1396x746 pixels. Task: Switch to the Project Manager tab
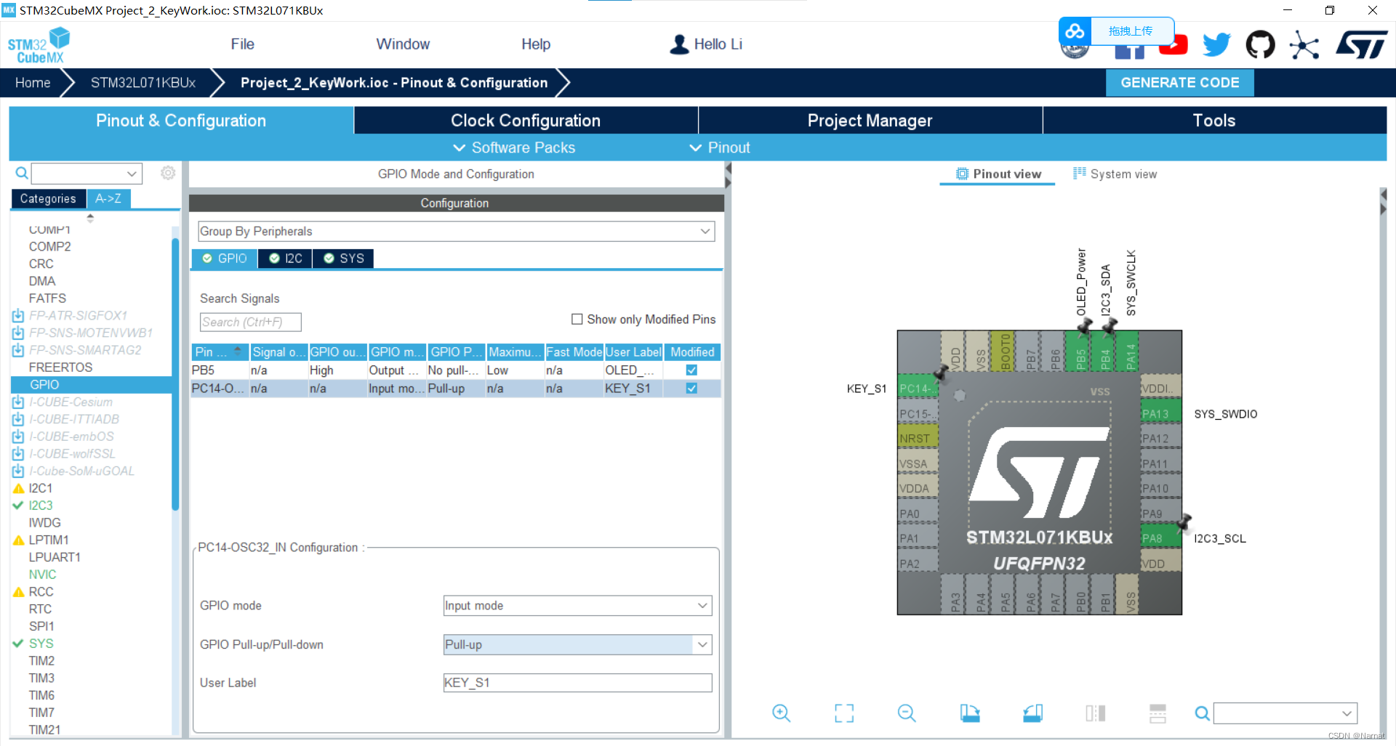[x=870, y=121]
